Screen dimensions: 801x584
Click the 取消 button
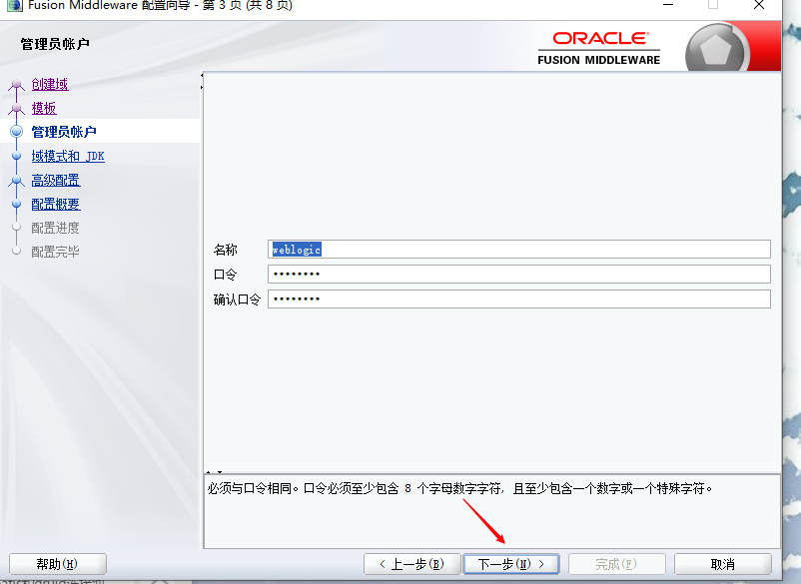(725, 563)
